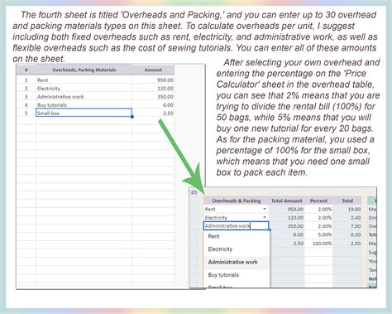The image size is (392, 314).
Task: Click row number 1 in Overheads sheet
Action: point(26,80)
